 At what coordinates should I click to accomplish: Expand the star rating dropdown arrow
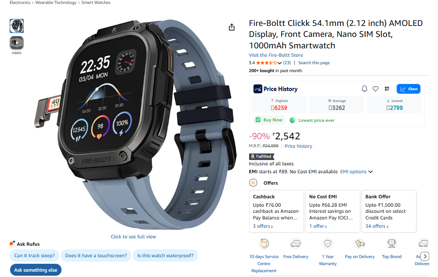(x=279, y=63)
